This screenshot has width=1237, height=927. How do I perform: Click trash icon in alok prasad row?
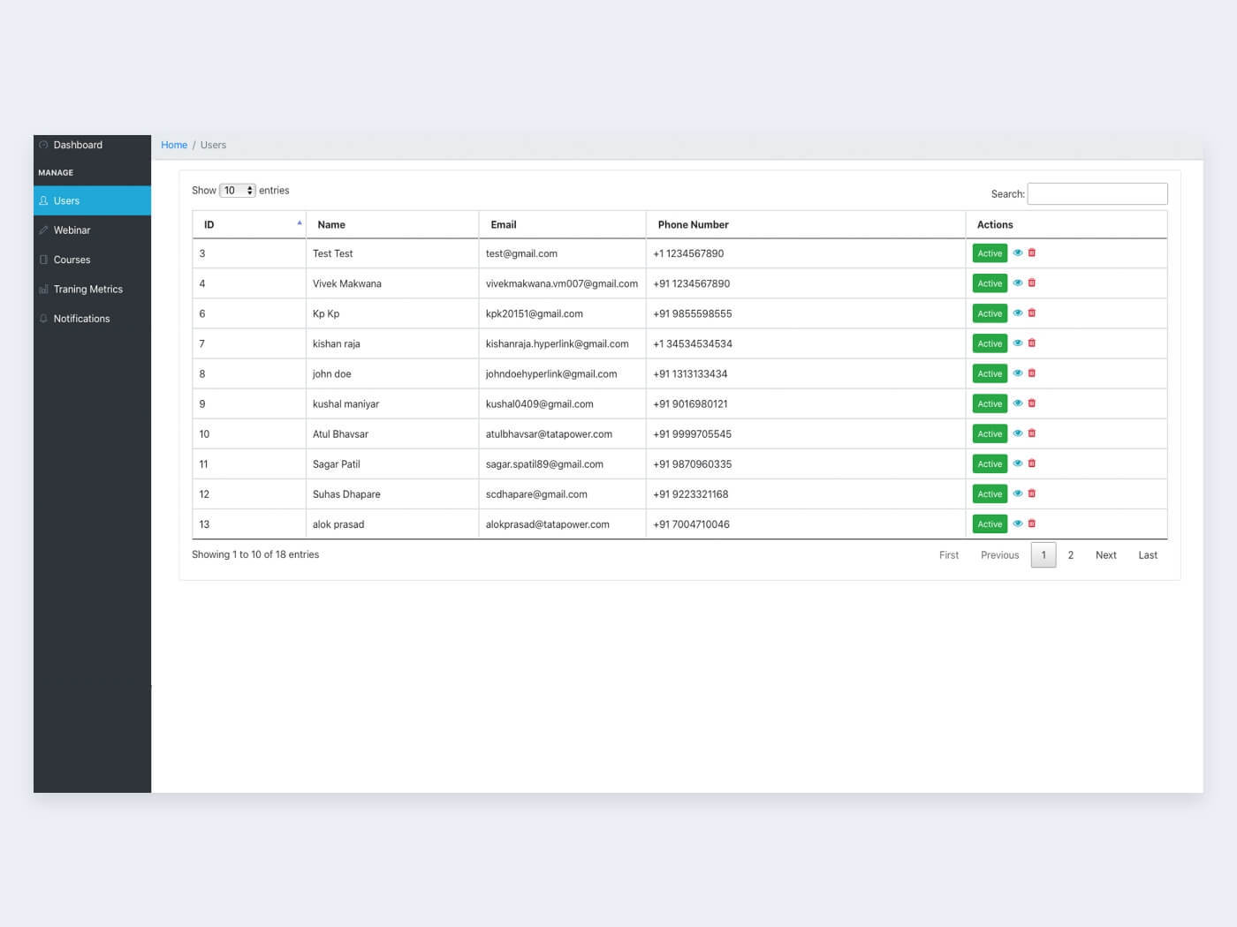1032,523
